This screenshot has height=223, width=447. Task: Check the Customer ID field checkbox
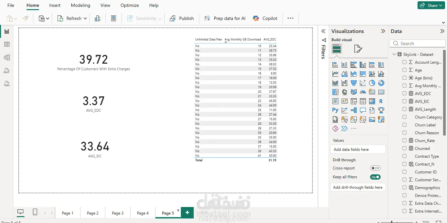pyautogui.click(x=404, y=172)
